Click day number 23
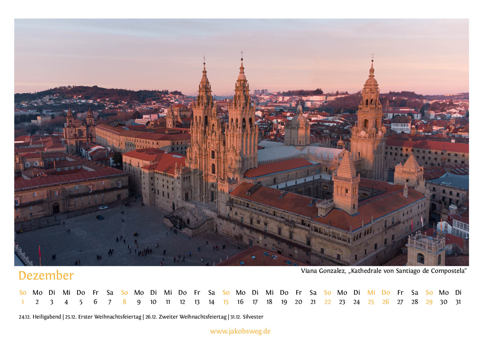 pos(342,302)
